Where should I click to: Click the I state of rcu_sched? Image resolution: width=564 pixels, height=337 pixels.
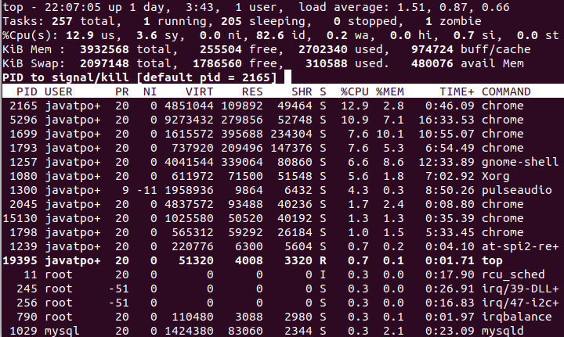[323, 274]
